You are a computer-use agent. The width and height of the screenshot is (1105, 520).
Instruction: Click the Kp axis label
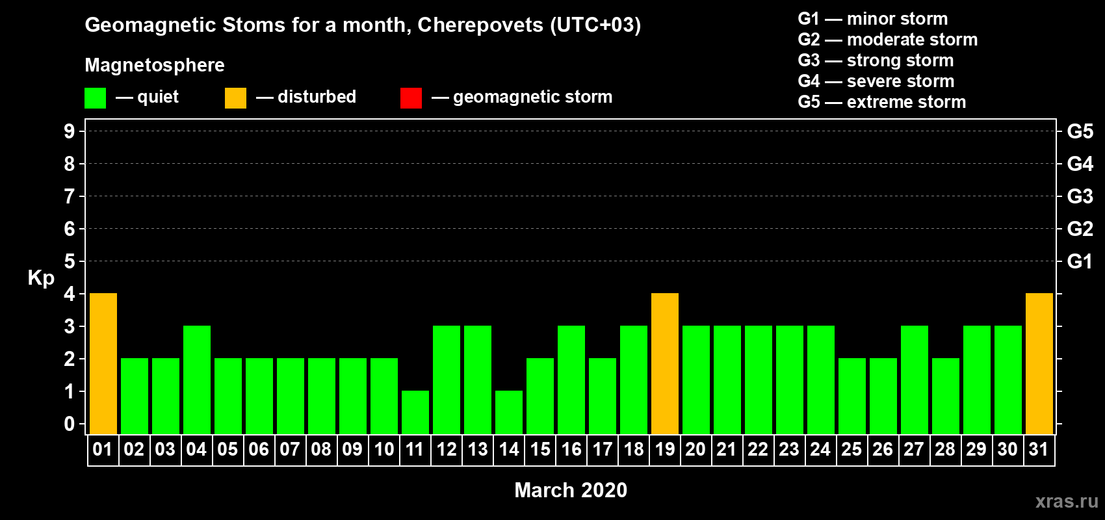click(41, 278)
